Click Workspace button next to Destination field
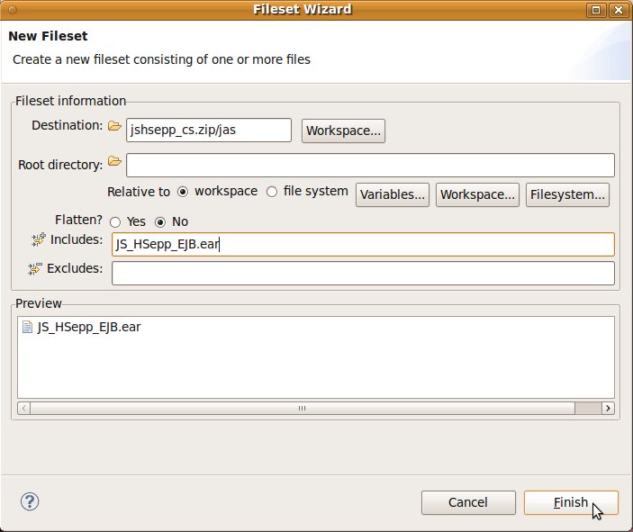The height and width of the screenshot is (532, 633). [344, 131]
